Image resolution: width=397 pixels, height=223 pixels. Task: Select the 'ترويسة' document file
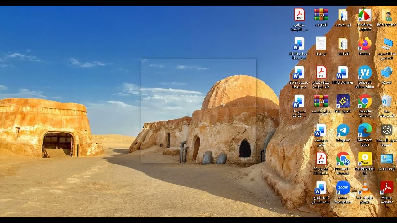click(x=321, y=46)
